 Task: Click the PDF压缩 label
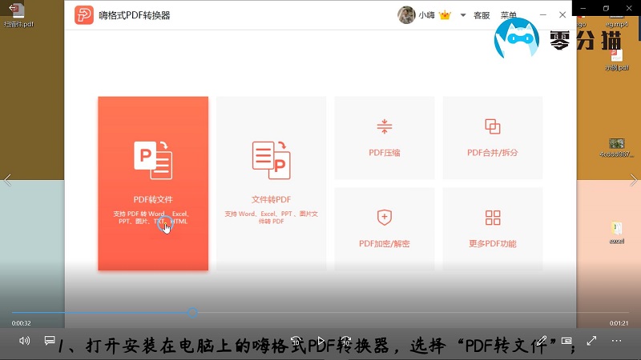tap(385, 153)
